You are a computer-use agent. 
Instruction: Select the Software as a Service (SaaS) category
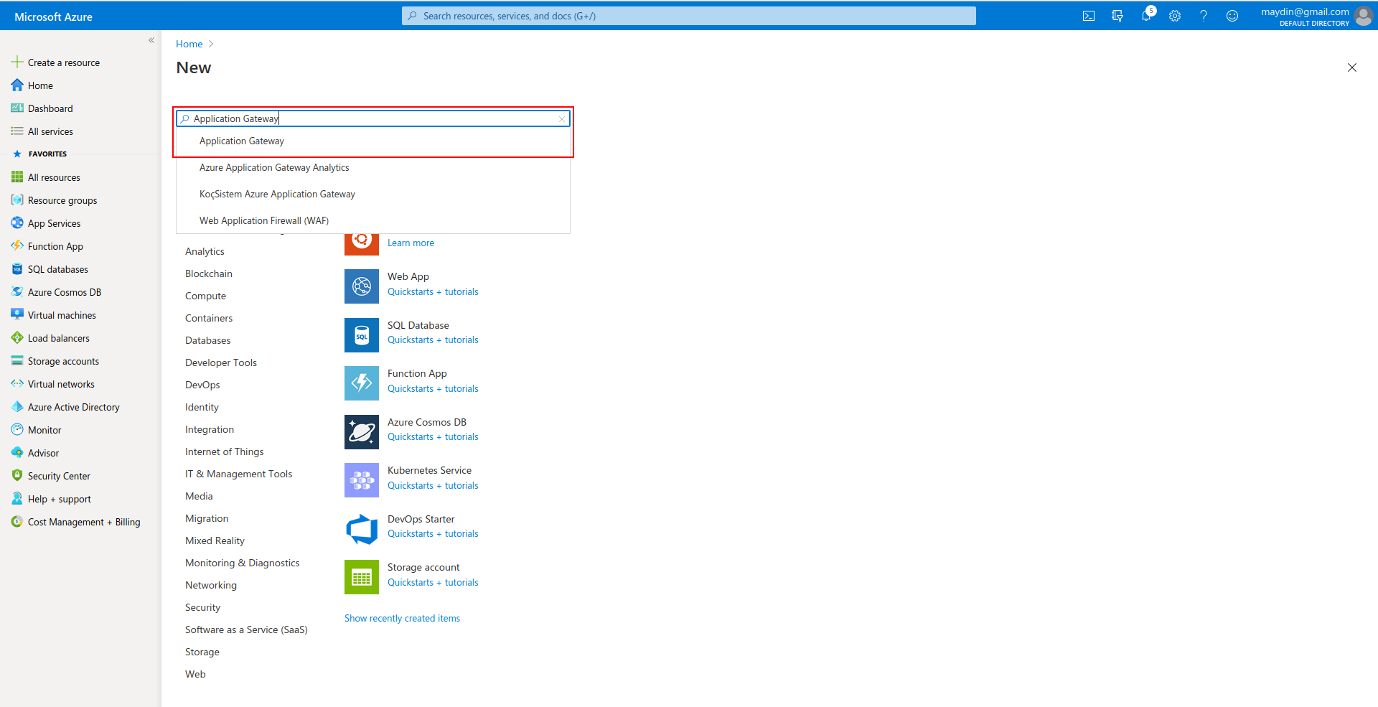point(246,630)
